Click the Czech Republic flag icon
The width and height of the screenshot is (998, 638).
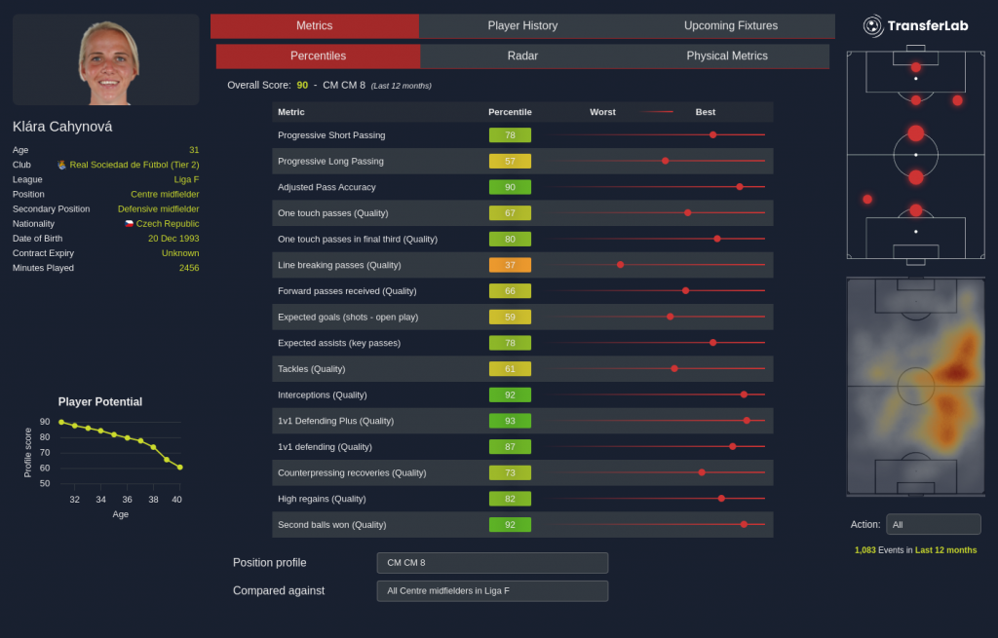pos(129,224)
